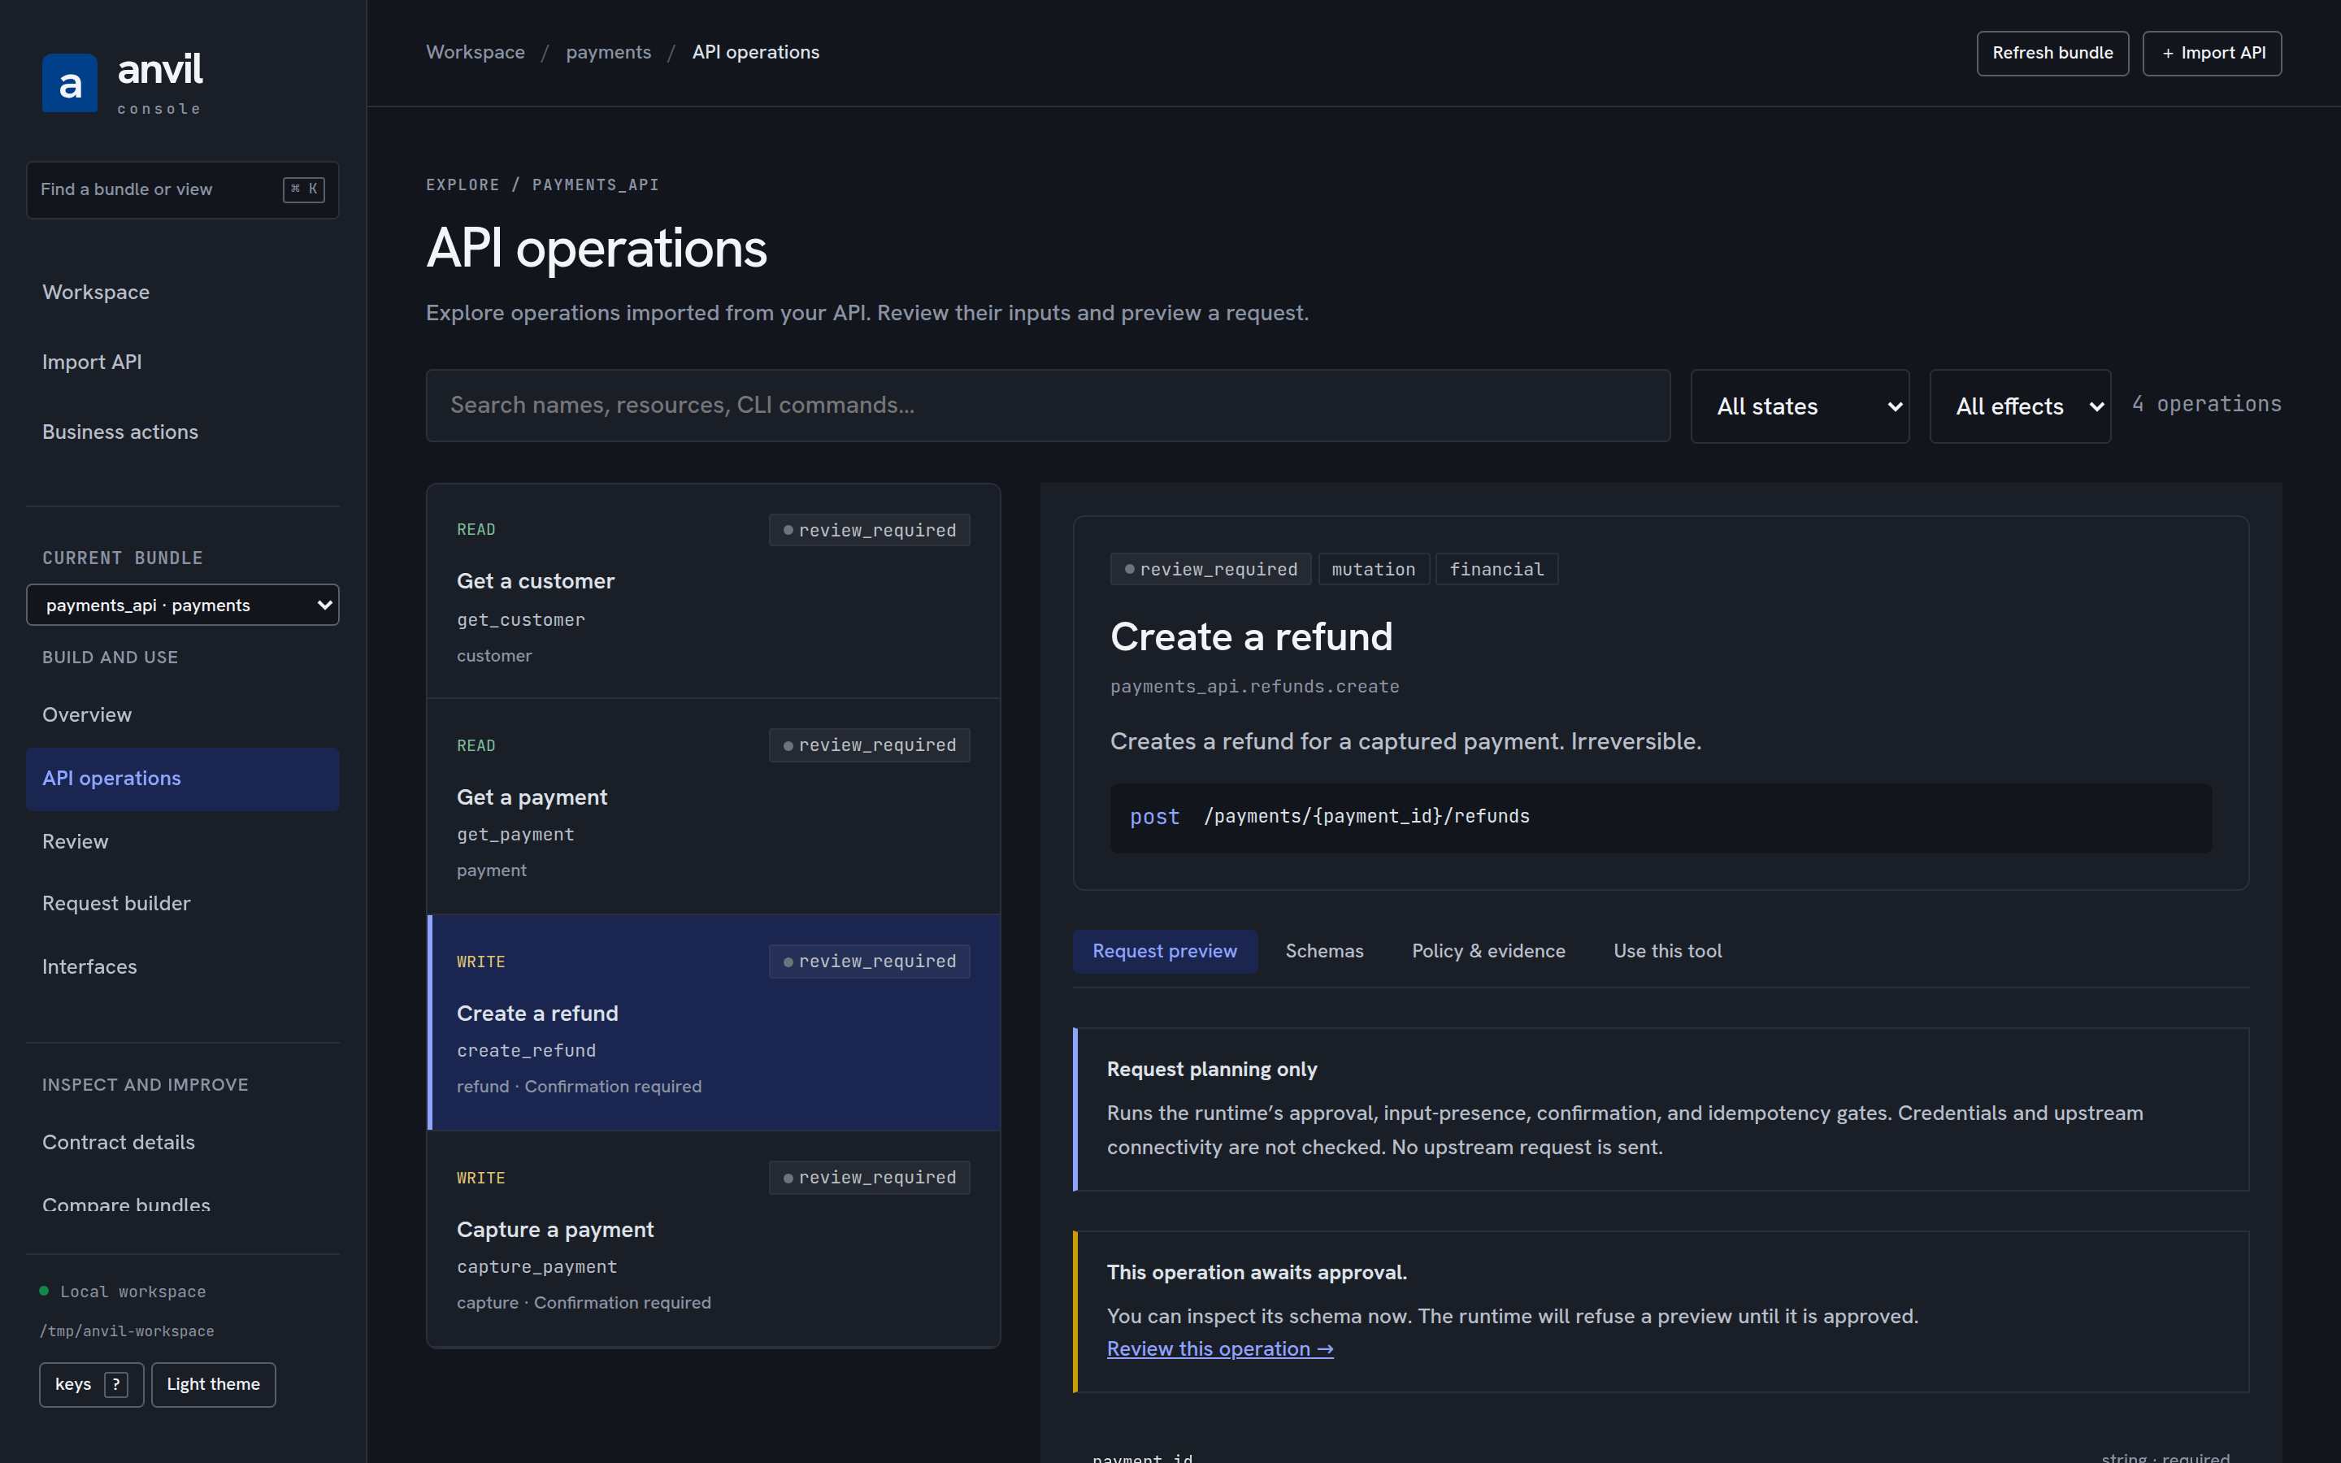Image resolution: width=2341 pixels, height=1463 pixels.
Task: Open the payments_api bundle dropdown
Action: tap(183, 605)
